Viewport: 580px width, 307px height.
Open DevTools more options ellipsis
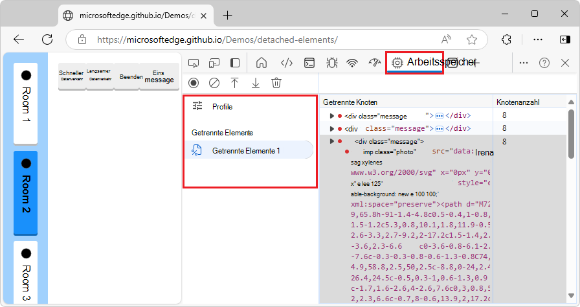(x=524, y=63)
